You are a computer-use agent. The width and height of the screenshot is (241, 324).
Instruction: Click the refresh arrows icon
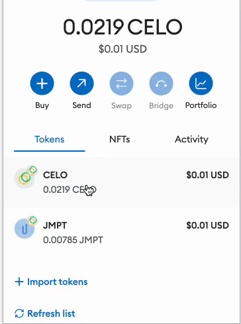pyautogui.click(x=19, y=313)
